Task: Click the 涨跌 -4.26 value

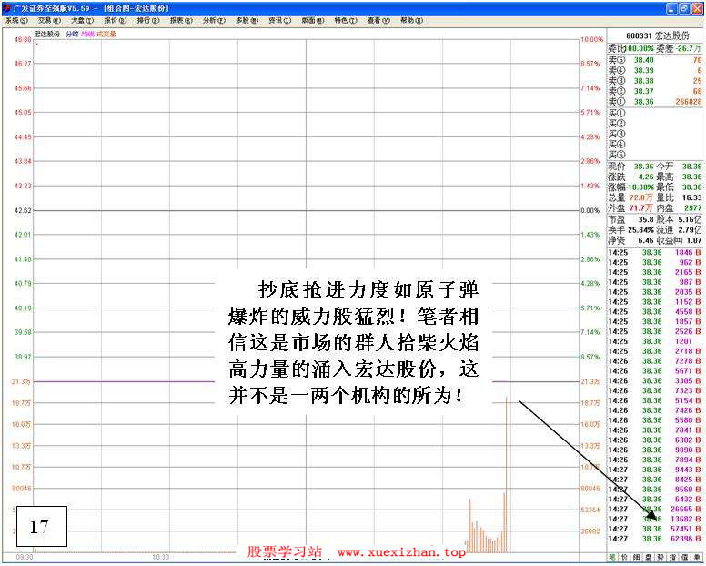Action: point(644,177)
